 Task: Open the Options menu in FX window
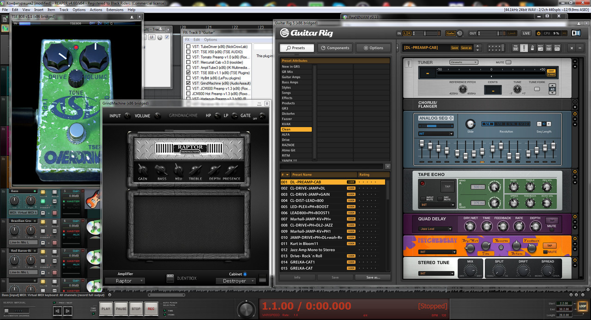click(x=211, y=40)
